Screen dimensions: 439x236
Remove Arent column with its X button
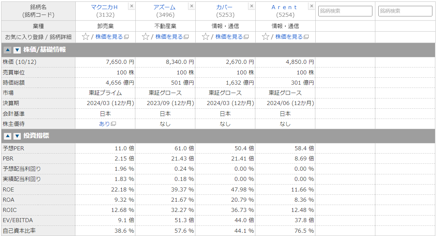312,6
